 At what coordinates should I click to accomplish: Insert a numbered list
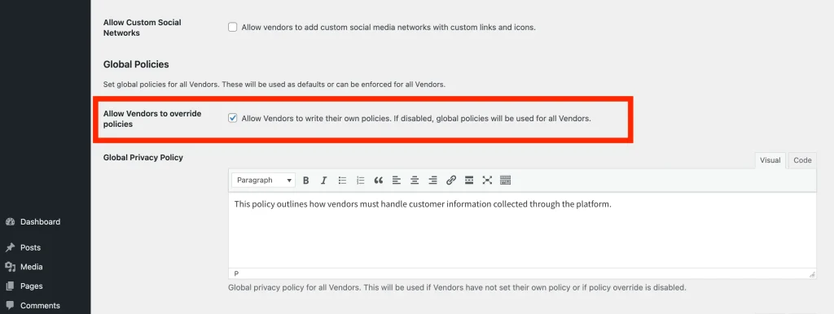pyautogui.click(x=361, y=181)
